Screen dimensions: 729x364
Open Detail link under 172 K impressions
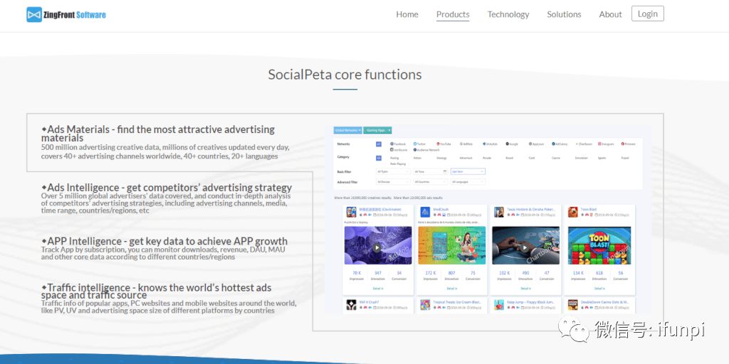coord(451,289)
